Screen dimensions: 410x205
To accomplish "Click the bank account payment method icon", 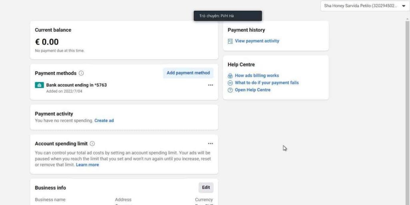I will pyautogui.click(x=39, y=85).
